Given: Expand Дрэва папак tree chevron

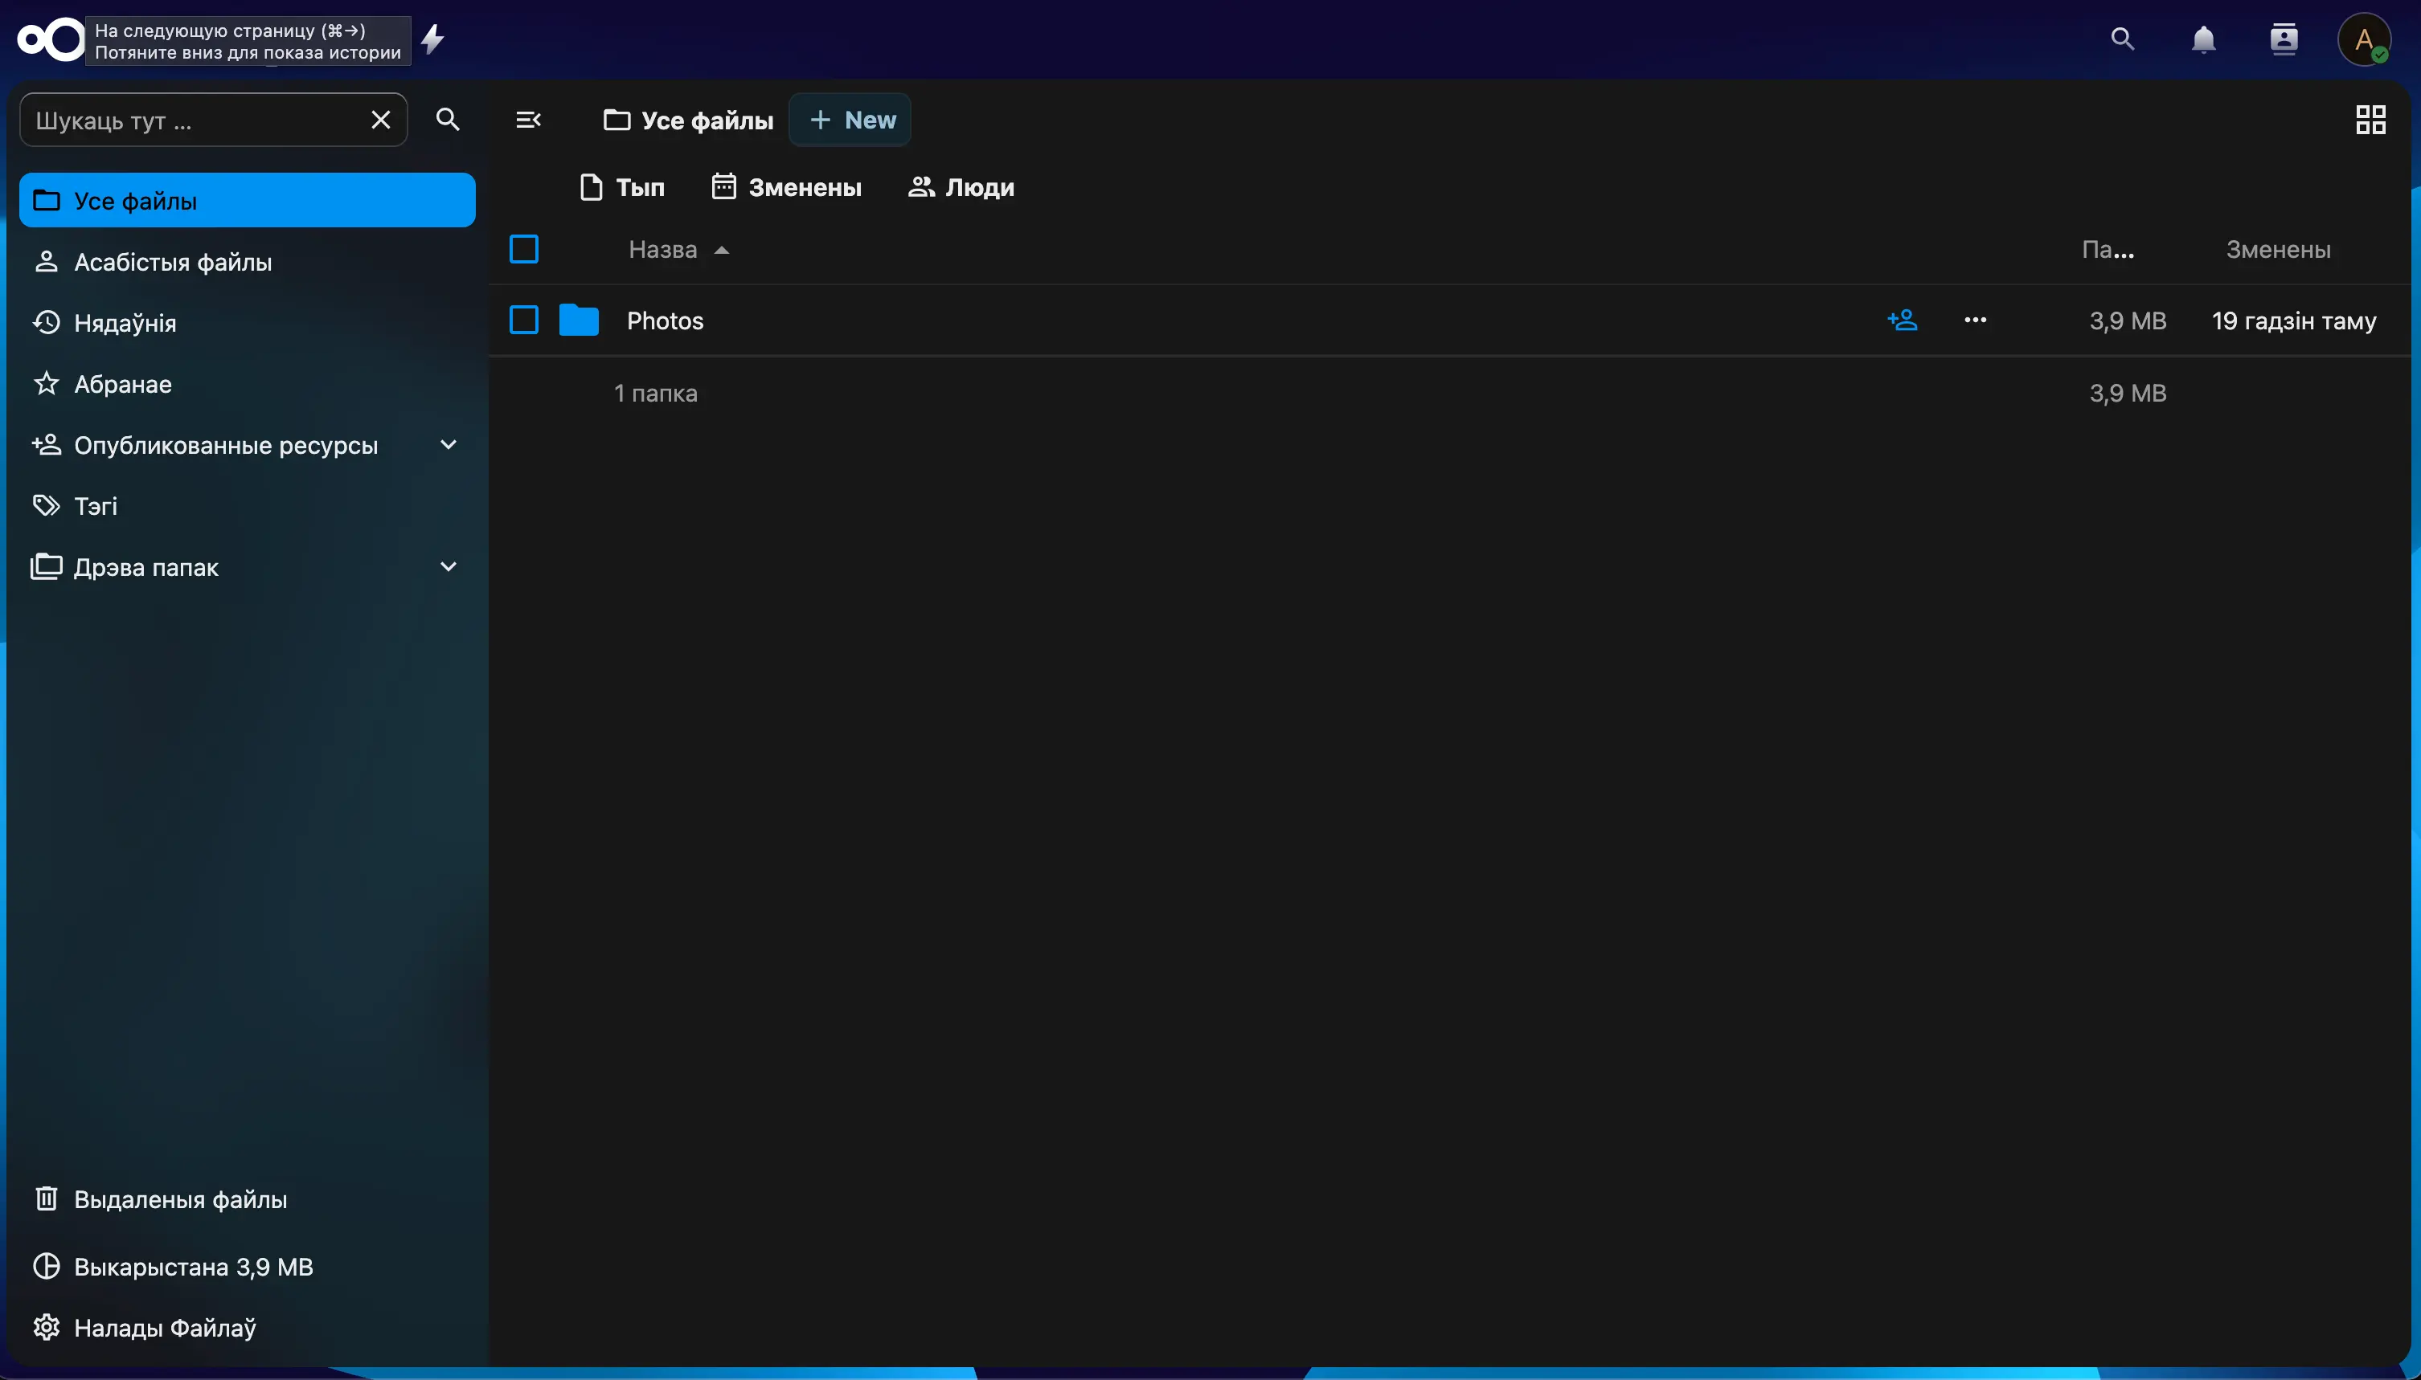Looking at the screenshot, I should coord(449,567).
